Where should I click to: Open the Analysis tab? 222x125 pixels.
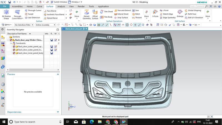tap(61, 6)
